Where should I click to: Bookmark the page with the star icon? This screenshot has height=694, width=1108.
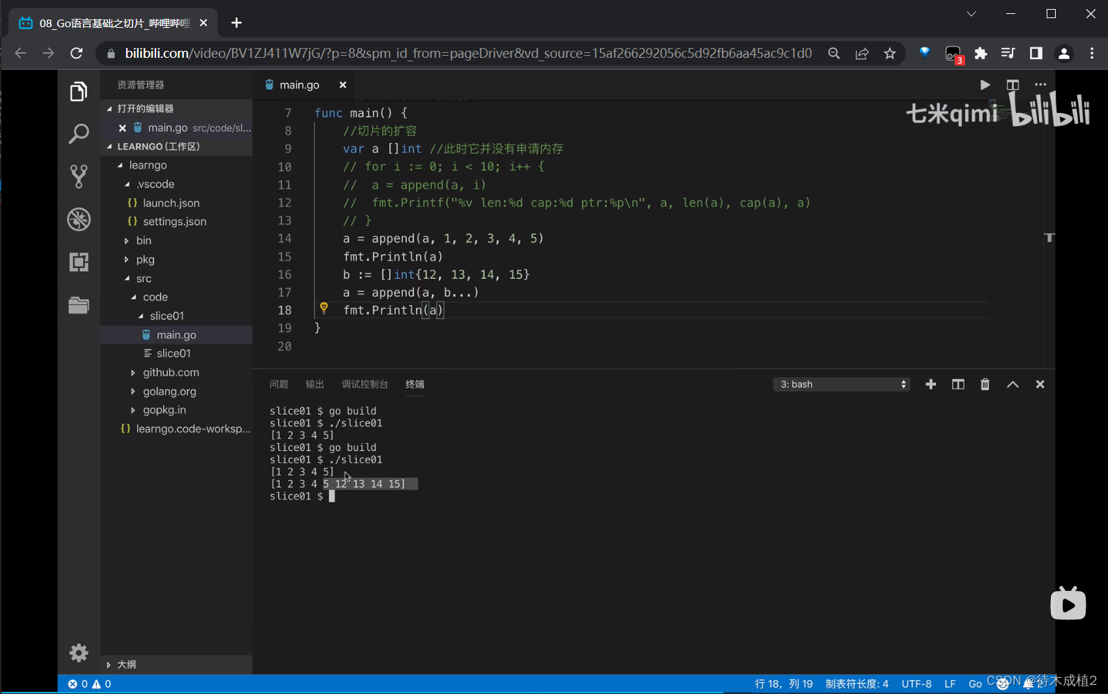[x=890, y=54]
